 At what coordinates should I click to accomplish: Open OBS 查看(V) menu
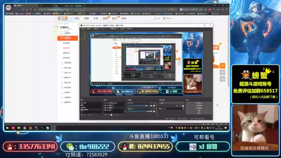coord(96,29)
